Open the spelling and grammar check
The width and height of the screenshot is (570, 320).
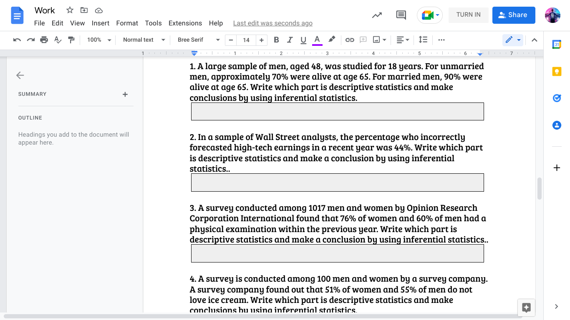pyautogui.click(x=57, y=40)
